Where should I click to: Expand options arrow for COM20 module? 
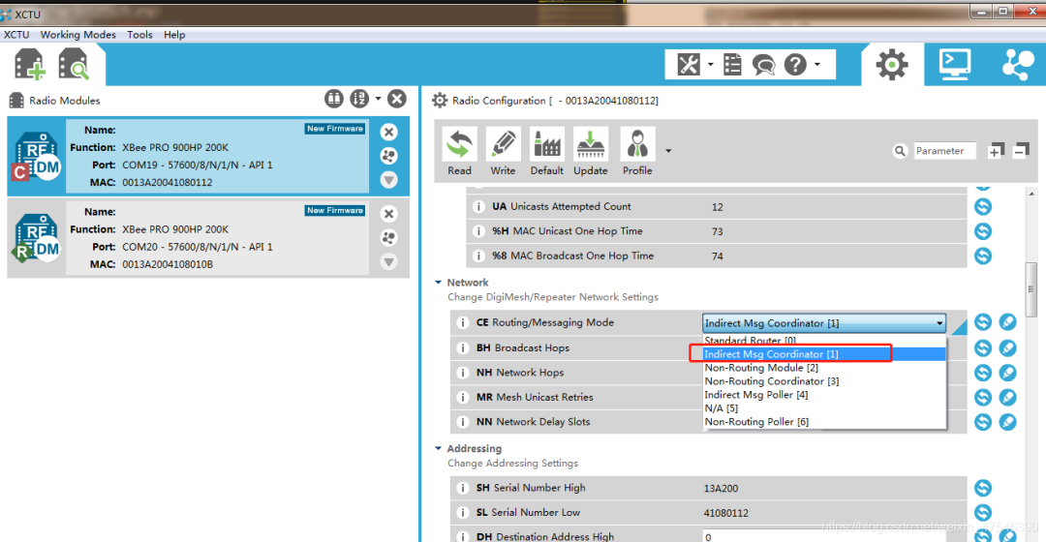click(x=389, y=262)
